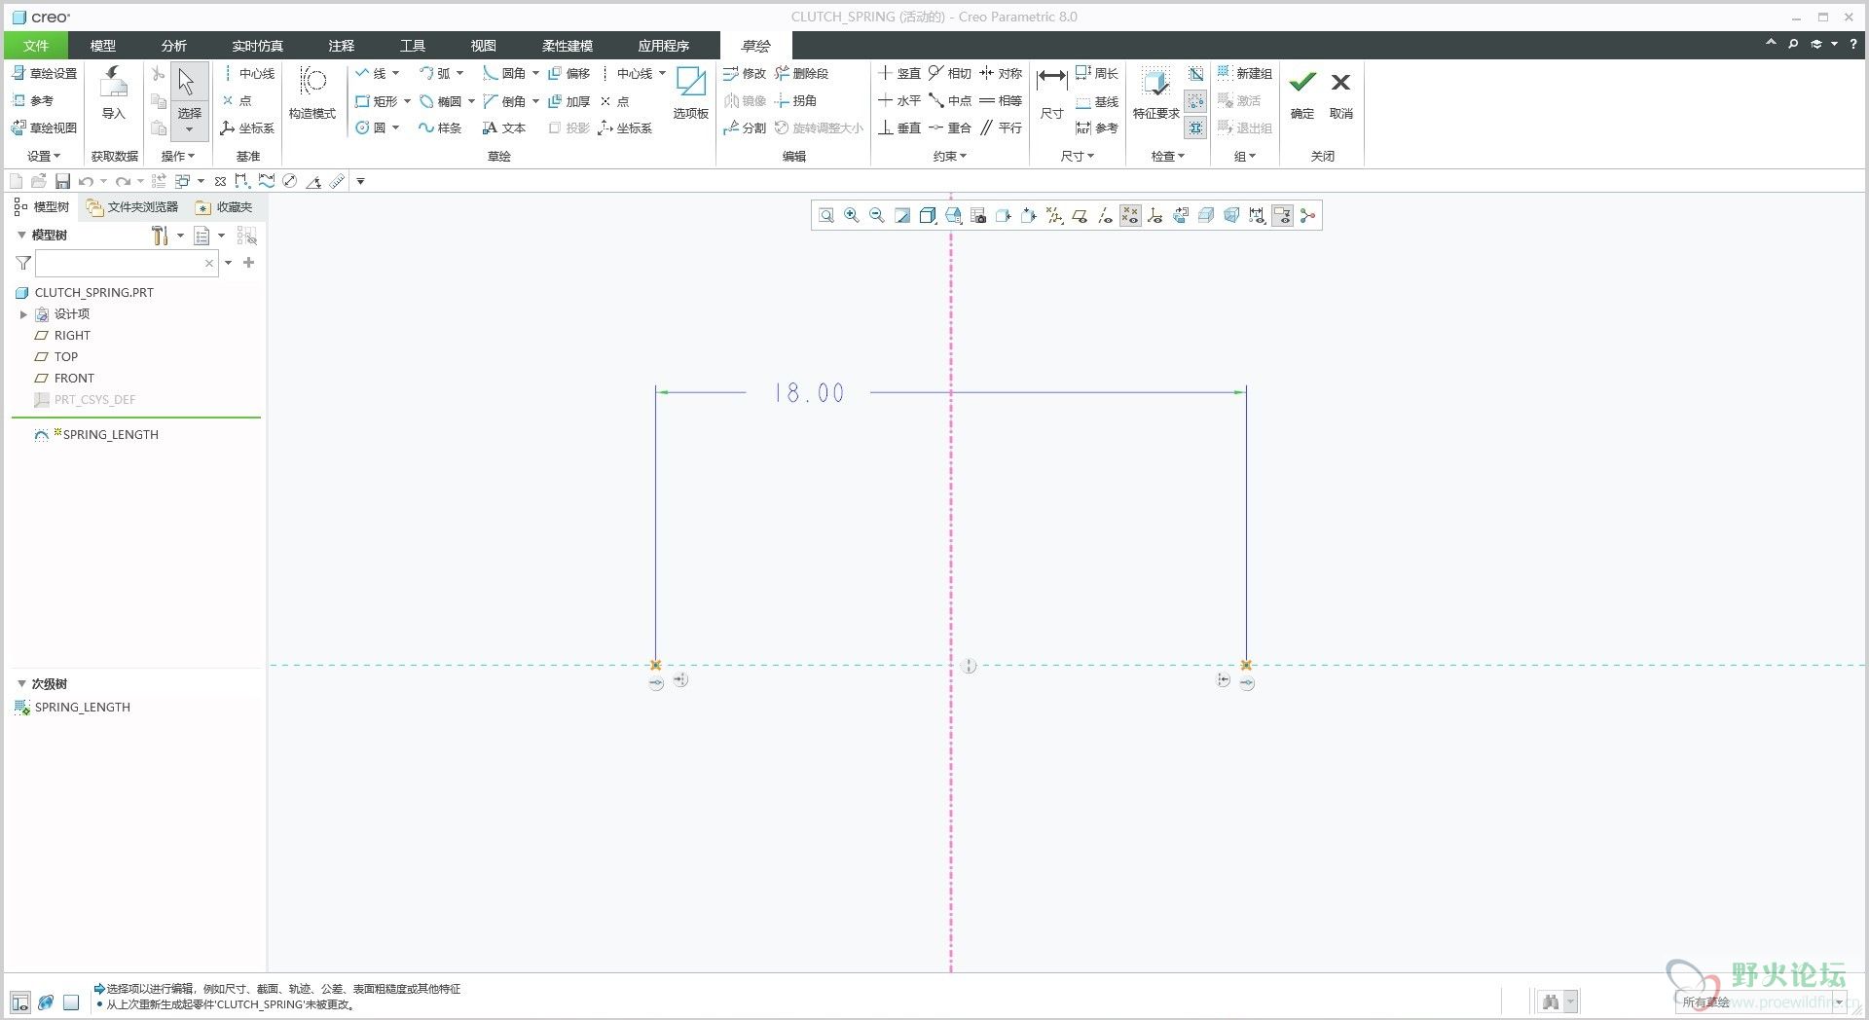Apply 相等 (Equal) constraint
Viewport: 1869px width, 1020px height.
[x=1001, y=100]
